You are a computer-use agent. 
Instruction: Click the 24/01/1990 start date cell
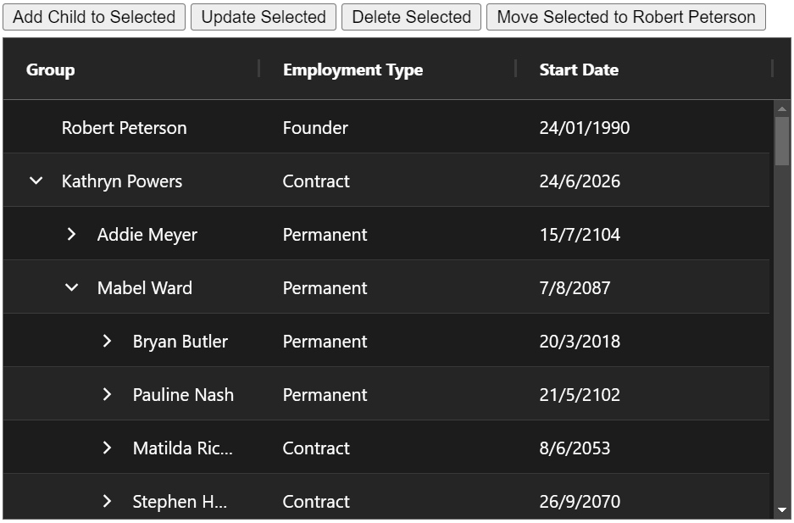click(584, 128)
